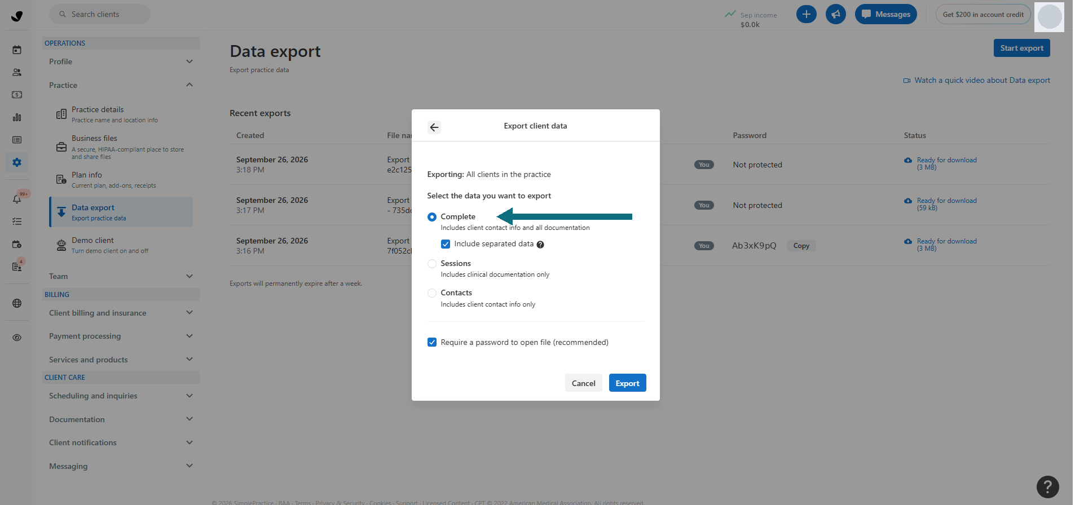Open the calendar icon in left rail
The width and height of the screenshot is (1075, 505).
coord(17,50)
